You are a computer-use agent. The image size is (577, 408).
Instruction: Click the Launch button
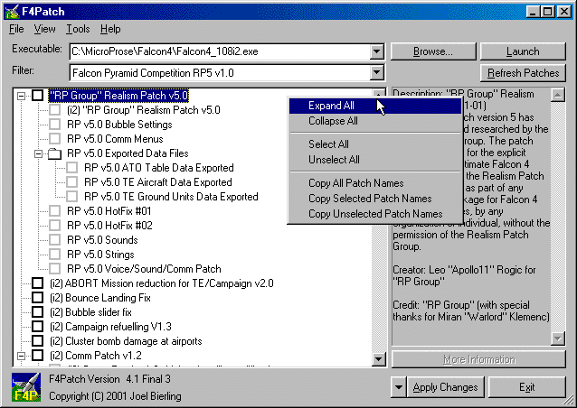[523, 51]
